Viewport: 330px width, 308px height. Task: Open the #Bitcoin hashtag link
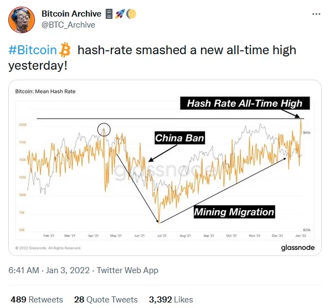[33, 50]
